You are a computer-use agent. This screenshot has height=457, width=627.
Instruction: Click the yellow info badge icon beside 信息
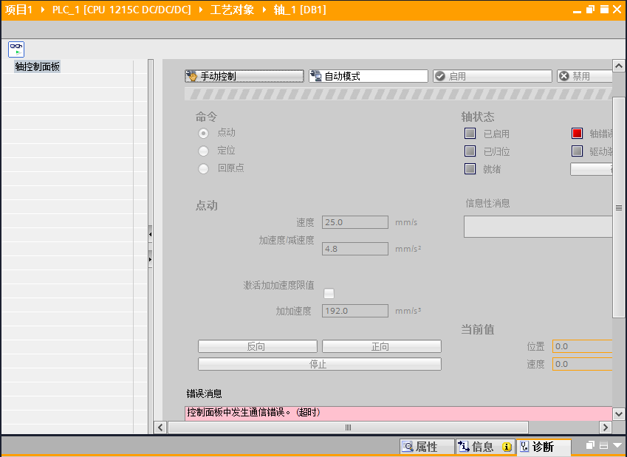point(507,447)
